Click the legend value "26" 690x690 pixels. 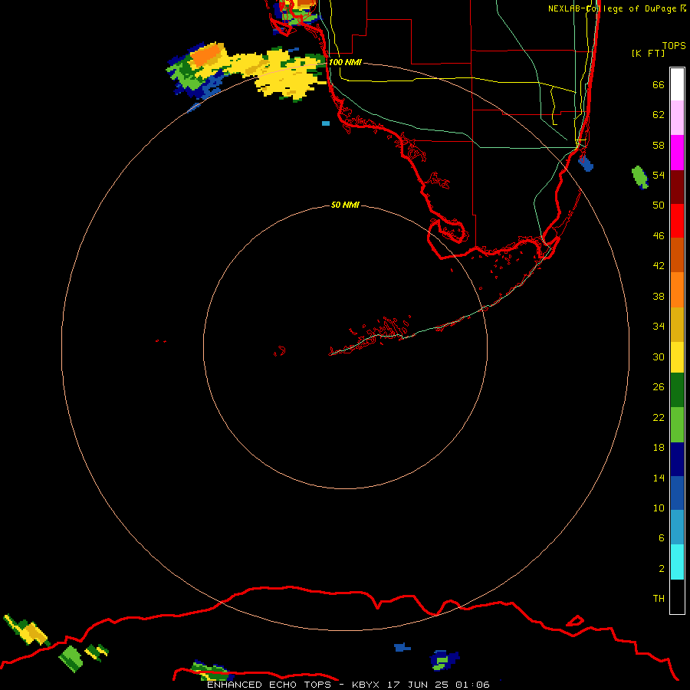[x=659, y=387]
